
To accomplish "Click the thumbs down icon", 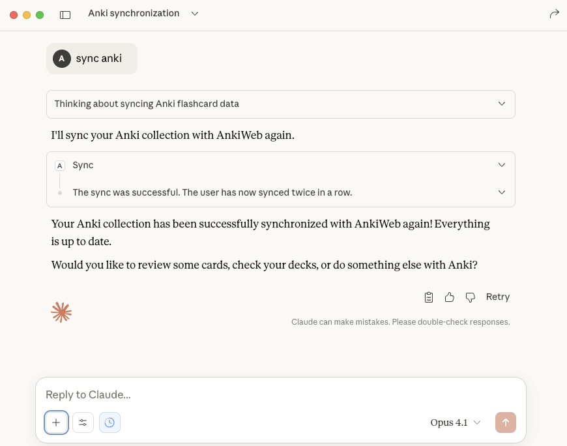I will [x=470, y=297].
